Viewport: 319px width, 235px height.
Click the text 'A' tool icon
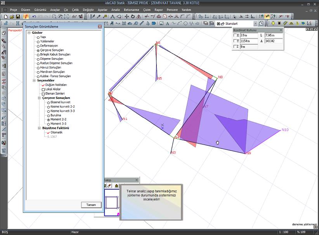click(167, 24)
